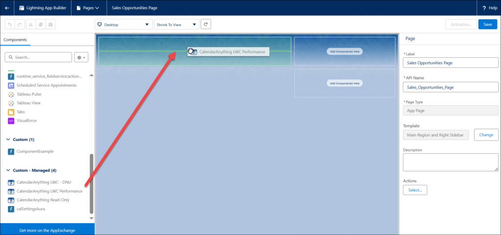Click the components list scroll down arrow
Image resolution: width=501 pixels, height=235 pixels.
tap(91, 218)
